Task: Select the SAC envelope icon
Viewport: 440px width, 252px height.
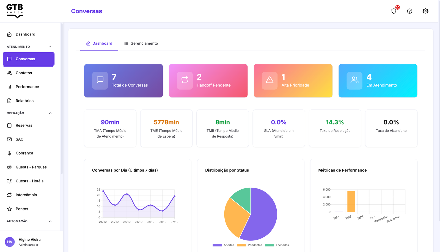Action: coord(9,139)
